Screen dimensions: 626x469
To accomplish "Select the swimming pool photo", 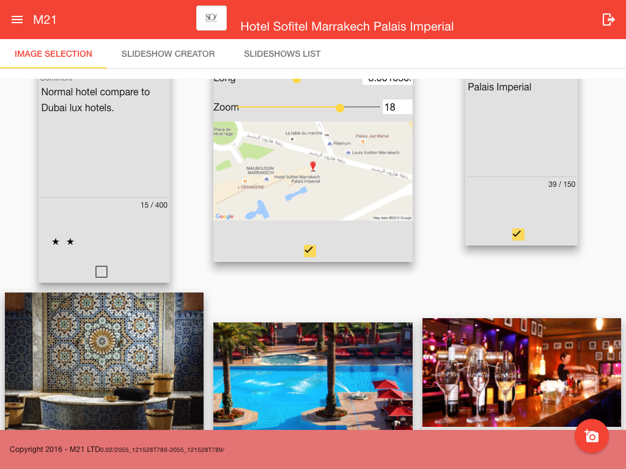I will click(312, 376).
